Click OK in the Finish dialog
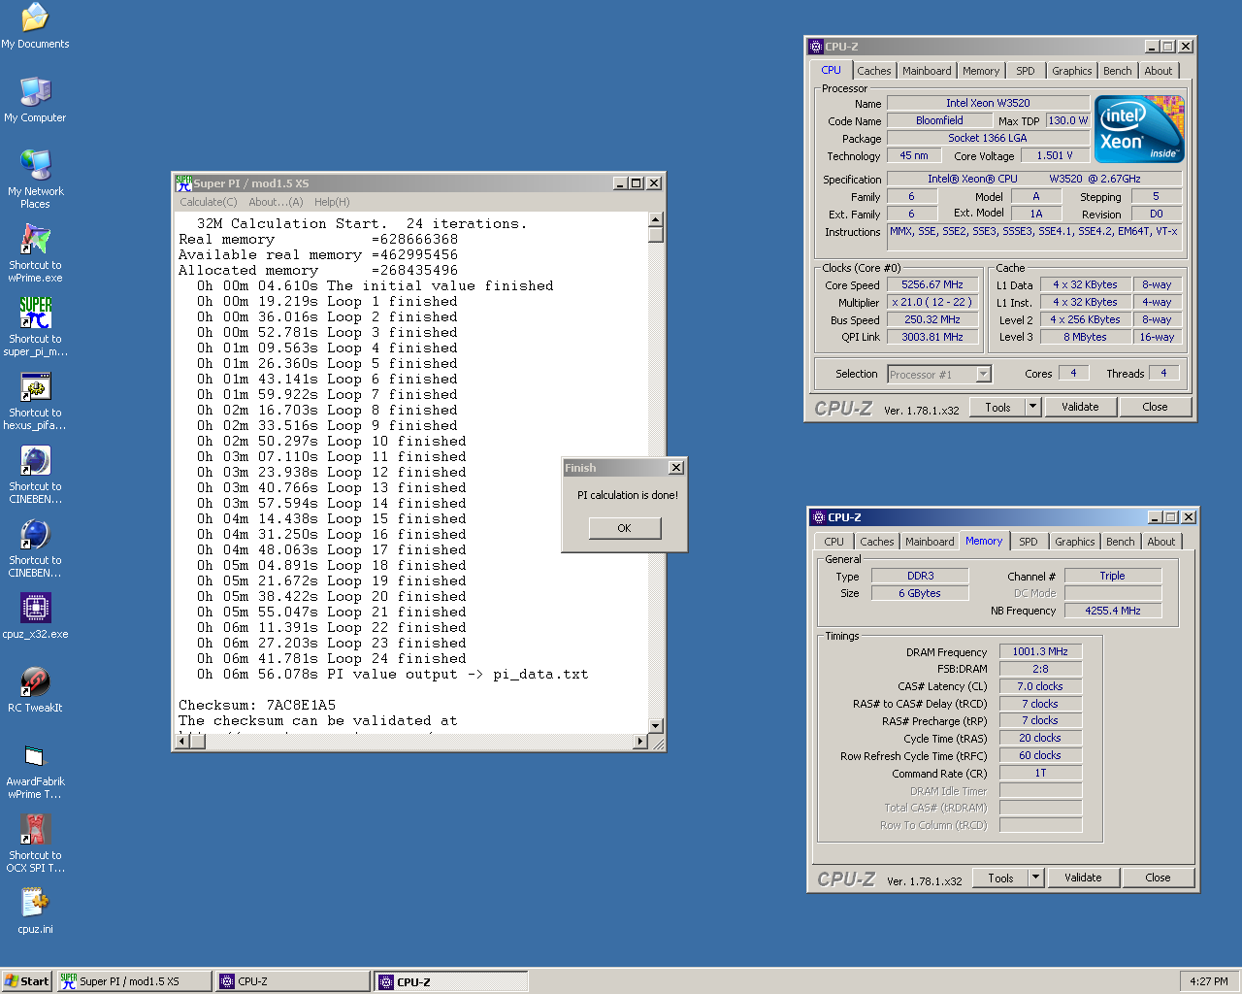 point(624,528)
